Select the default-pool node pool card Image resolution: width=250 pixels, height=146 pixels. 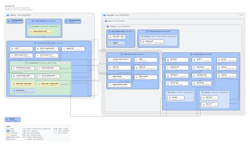pos(152,42)
